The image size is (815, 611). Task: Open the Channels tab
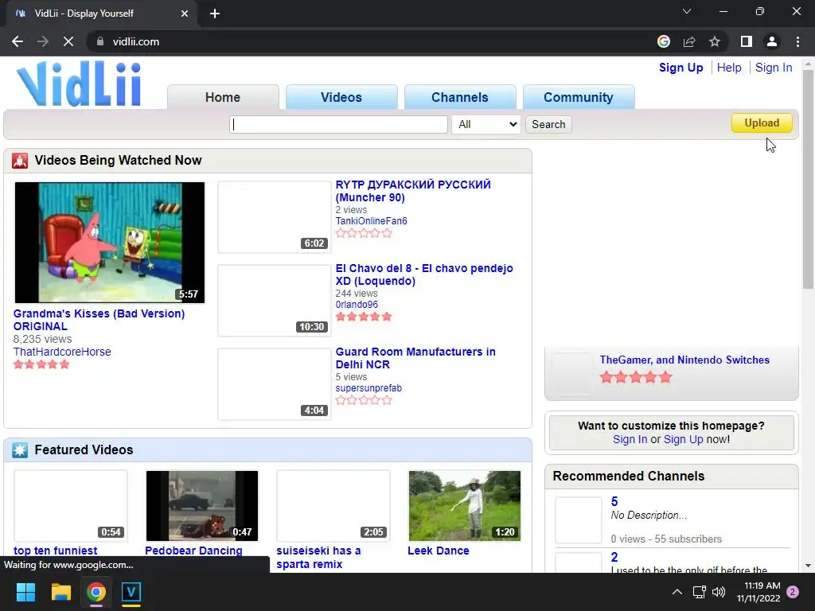pyautogui.click(x=460, y=97)
